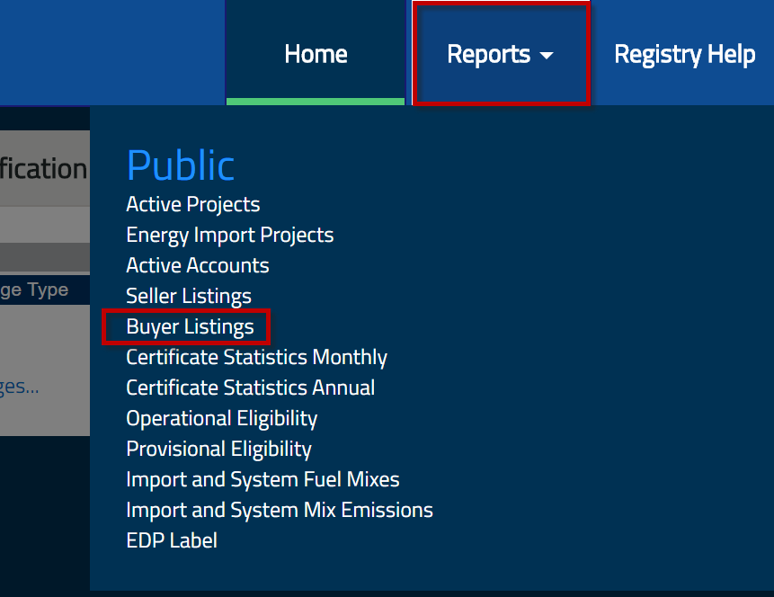Choose Seller Listings from the menu
Viewport: 774px width, 597px height.
(188, 296)
